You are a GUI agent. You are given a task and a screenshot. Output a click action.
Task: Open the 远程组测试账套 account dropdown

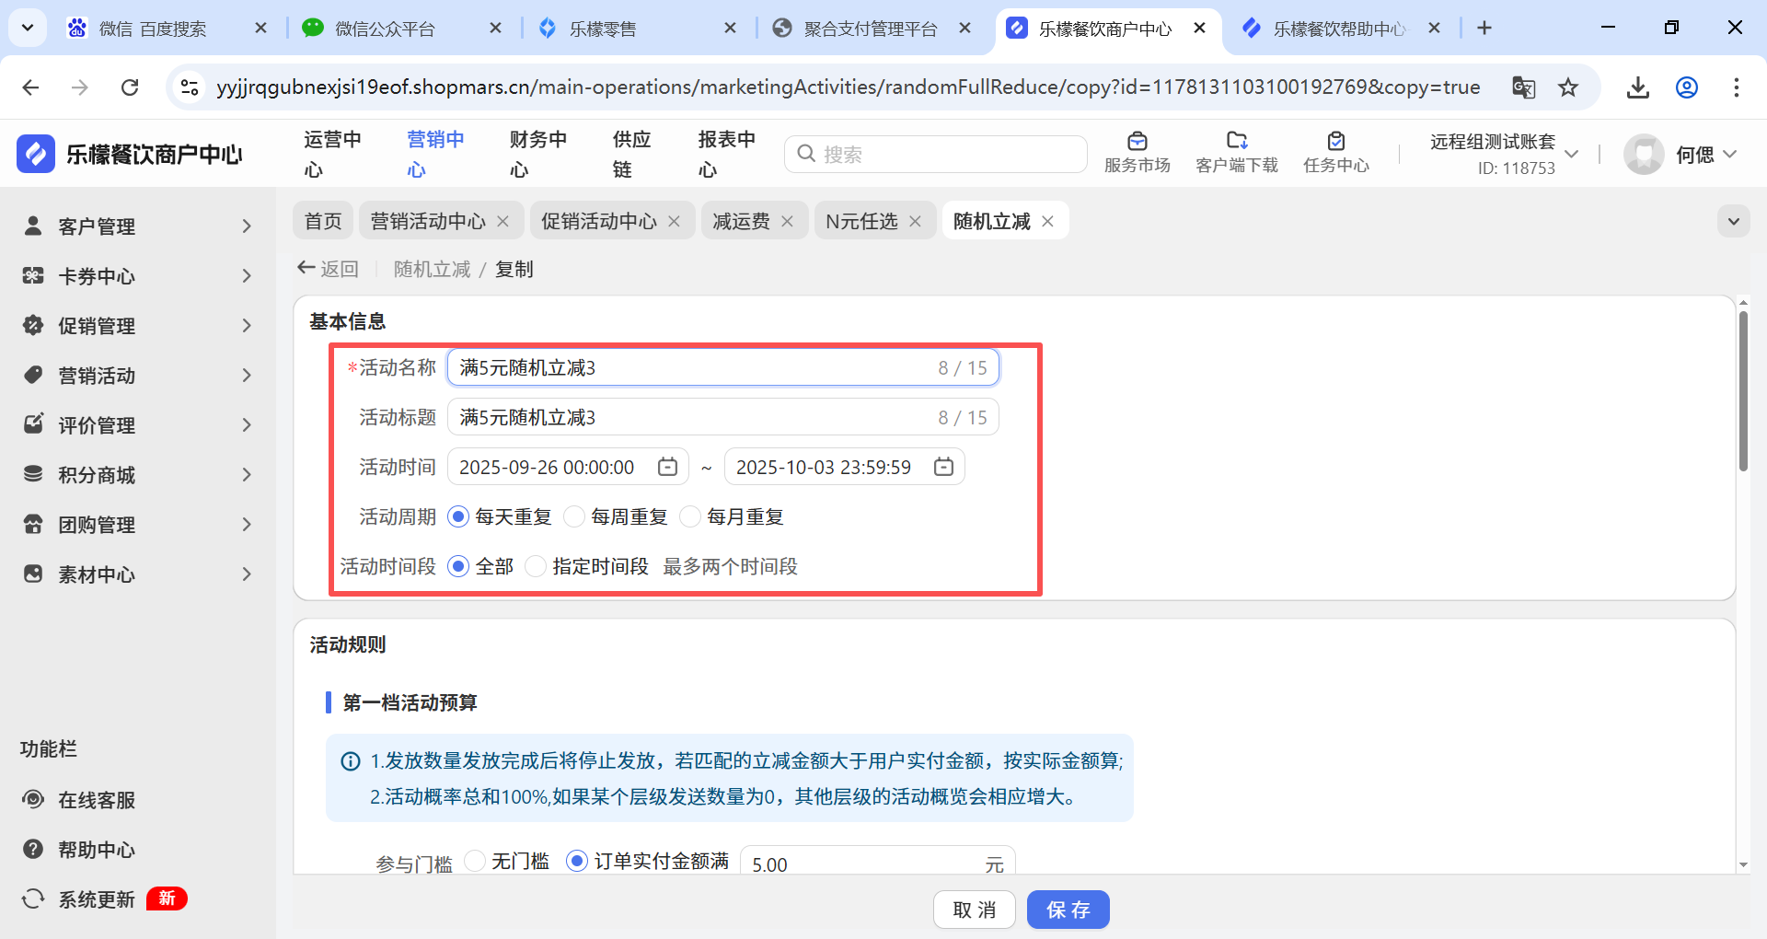pos(1504,154)
